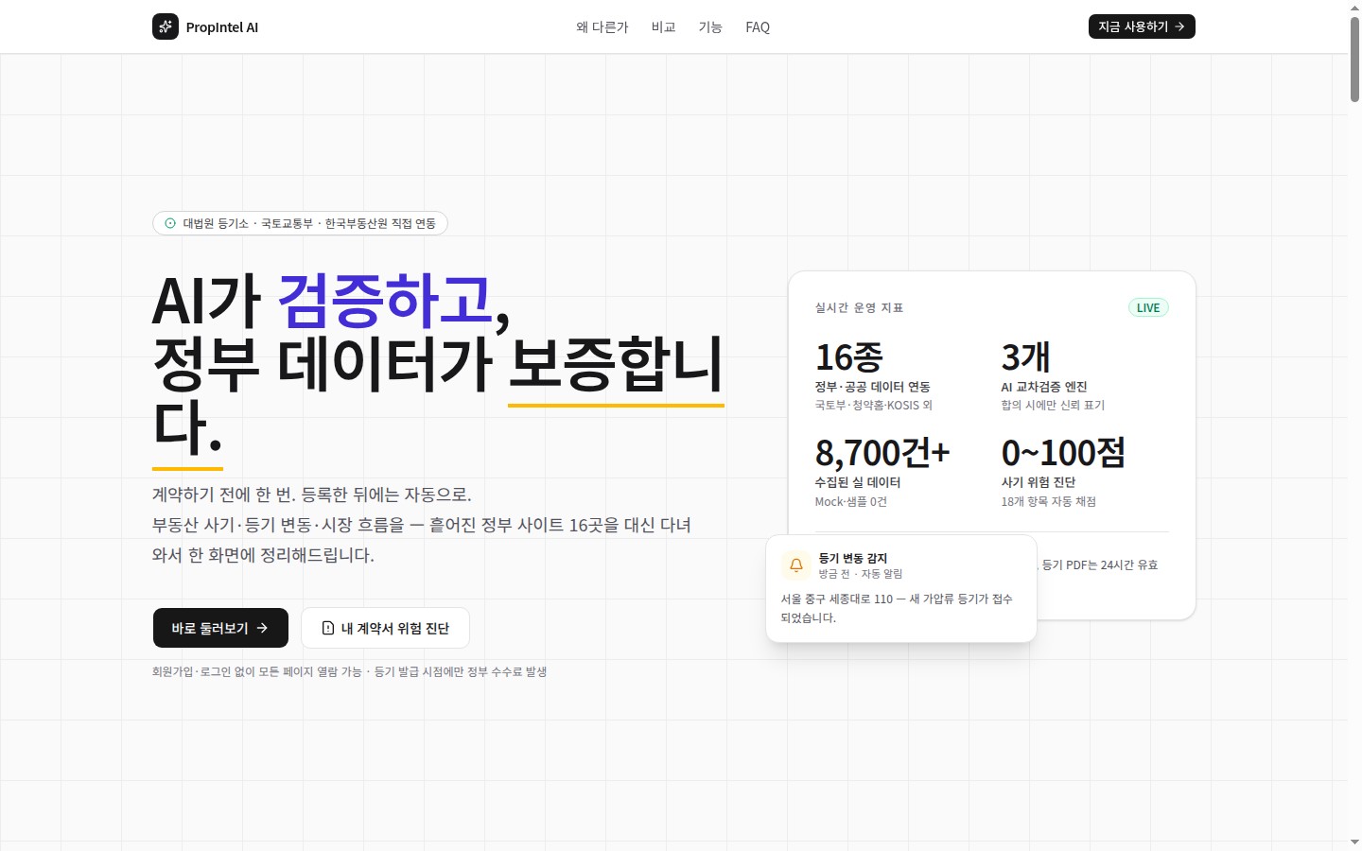
Task: Click the page vertical scrollbar thumb
Action: [1354, 60]
